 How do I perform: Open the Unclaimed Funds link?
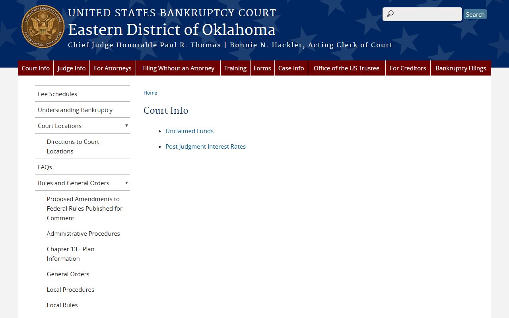click(190, 131)
